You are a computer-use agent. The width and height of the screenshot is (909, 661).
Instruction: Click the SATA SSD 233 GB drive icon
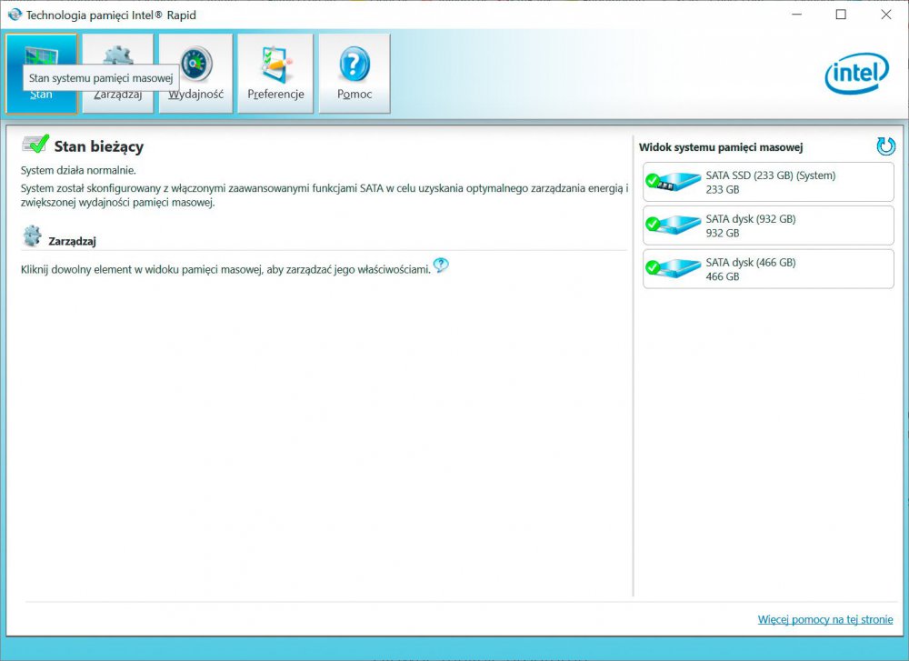[674, 183]
